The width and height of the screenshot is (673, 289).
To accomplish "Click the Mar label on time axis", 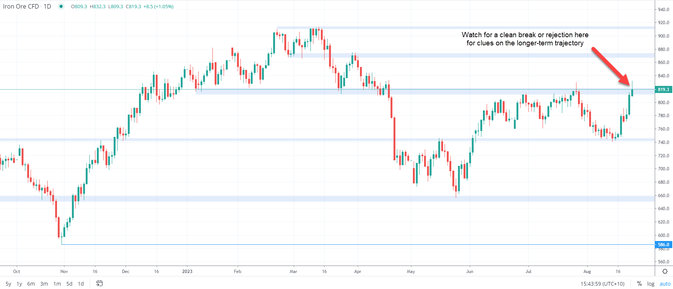I will [x=293, y=272].
